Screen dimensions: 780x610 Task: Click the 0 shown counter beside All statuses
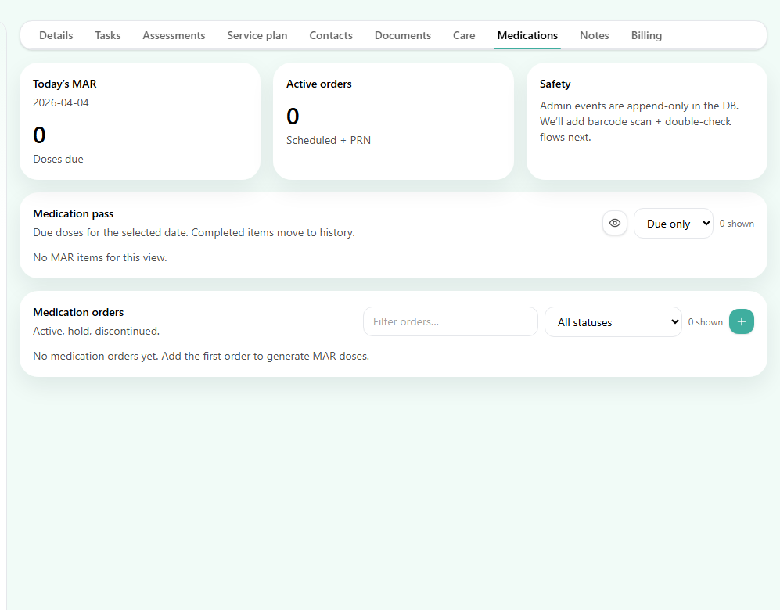[x=705, y=321]
